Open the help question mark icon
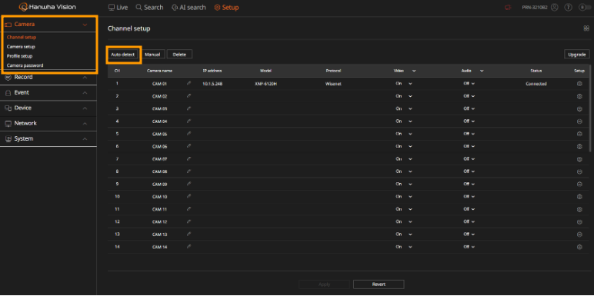 [568, 7]
